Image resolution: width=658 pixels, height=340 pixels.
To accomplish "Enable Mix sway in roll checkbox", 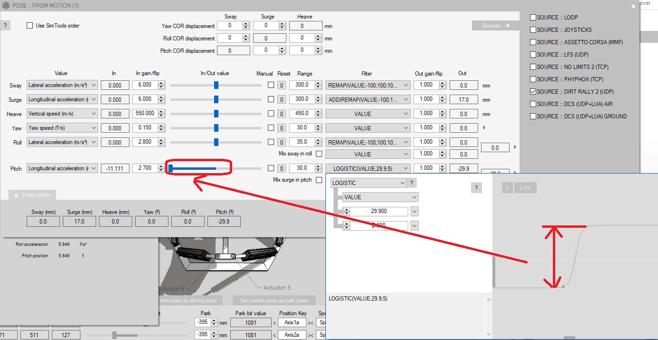I will click(x=319, y=154).
